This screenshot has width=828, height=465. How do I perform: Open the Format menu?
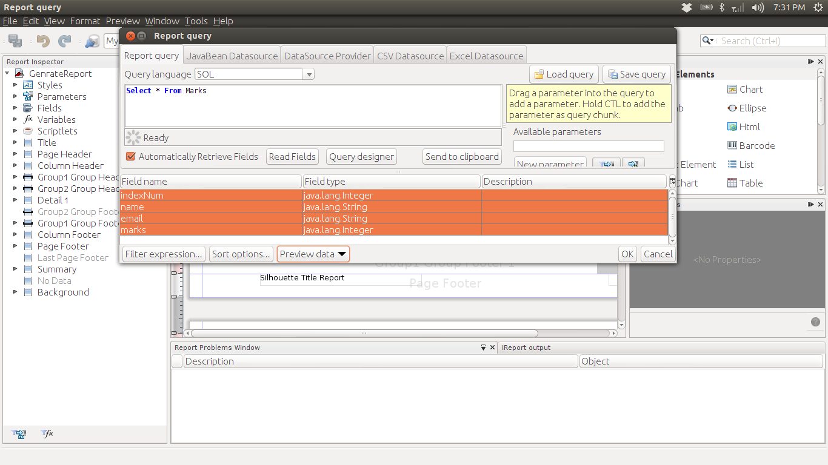tap(85, 21)
